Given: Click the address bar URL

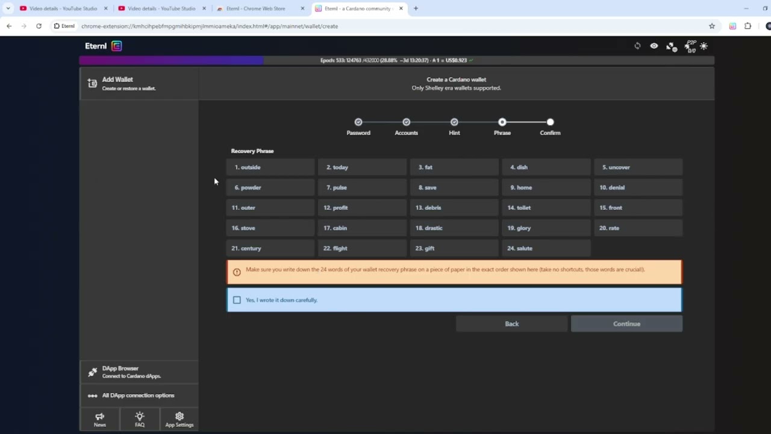Looking at the screenshot, I should [x=210, y=26].
